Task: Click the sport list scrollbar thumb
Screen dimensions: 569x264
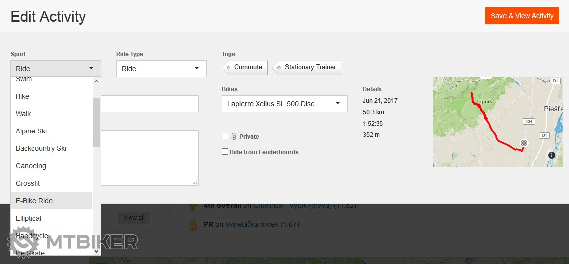Action: pos(96,122)
